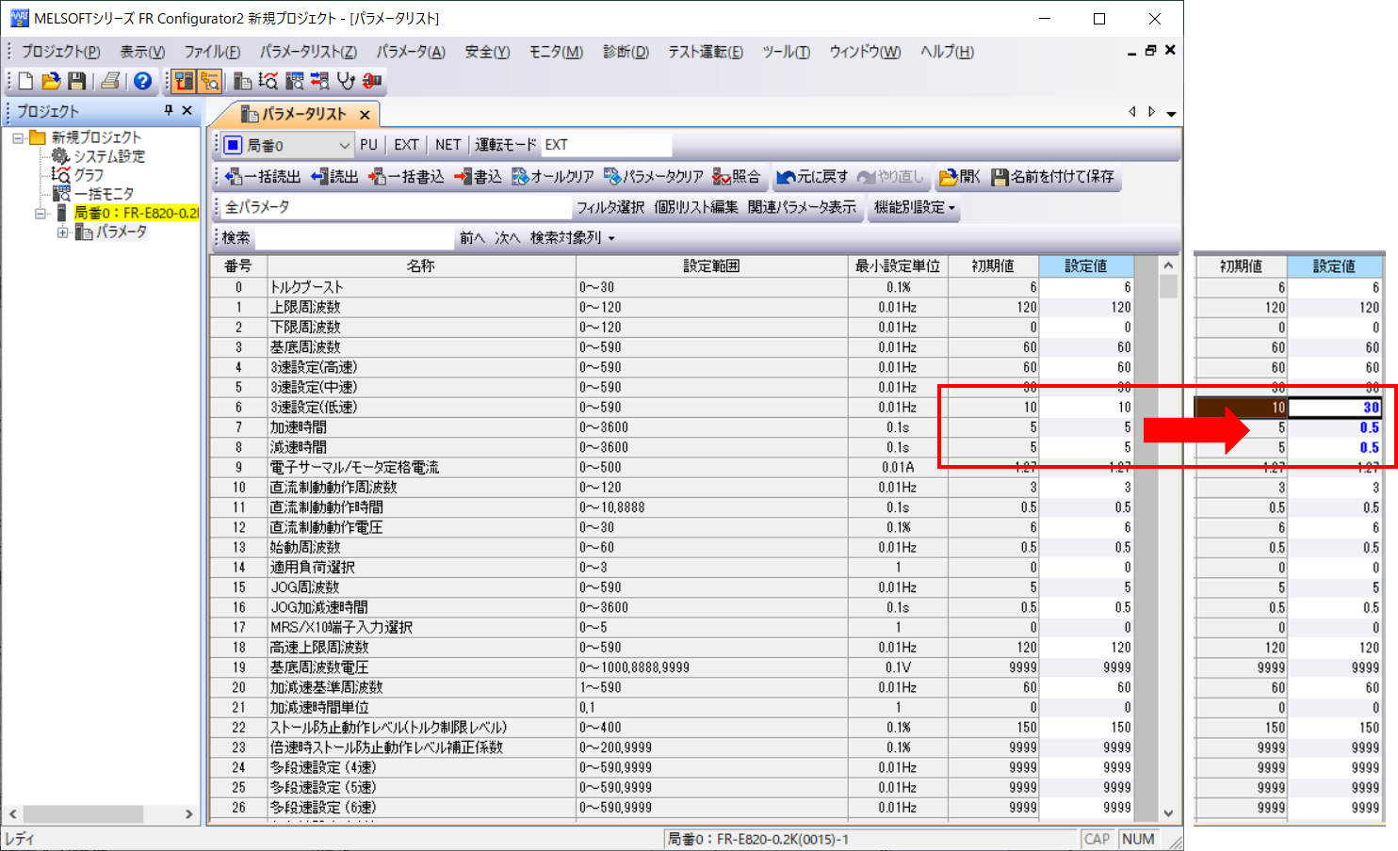Viewport: 1398px width, 851px height.
Task: Click フィルタ選択 button
Action: [x=610, y=207]
